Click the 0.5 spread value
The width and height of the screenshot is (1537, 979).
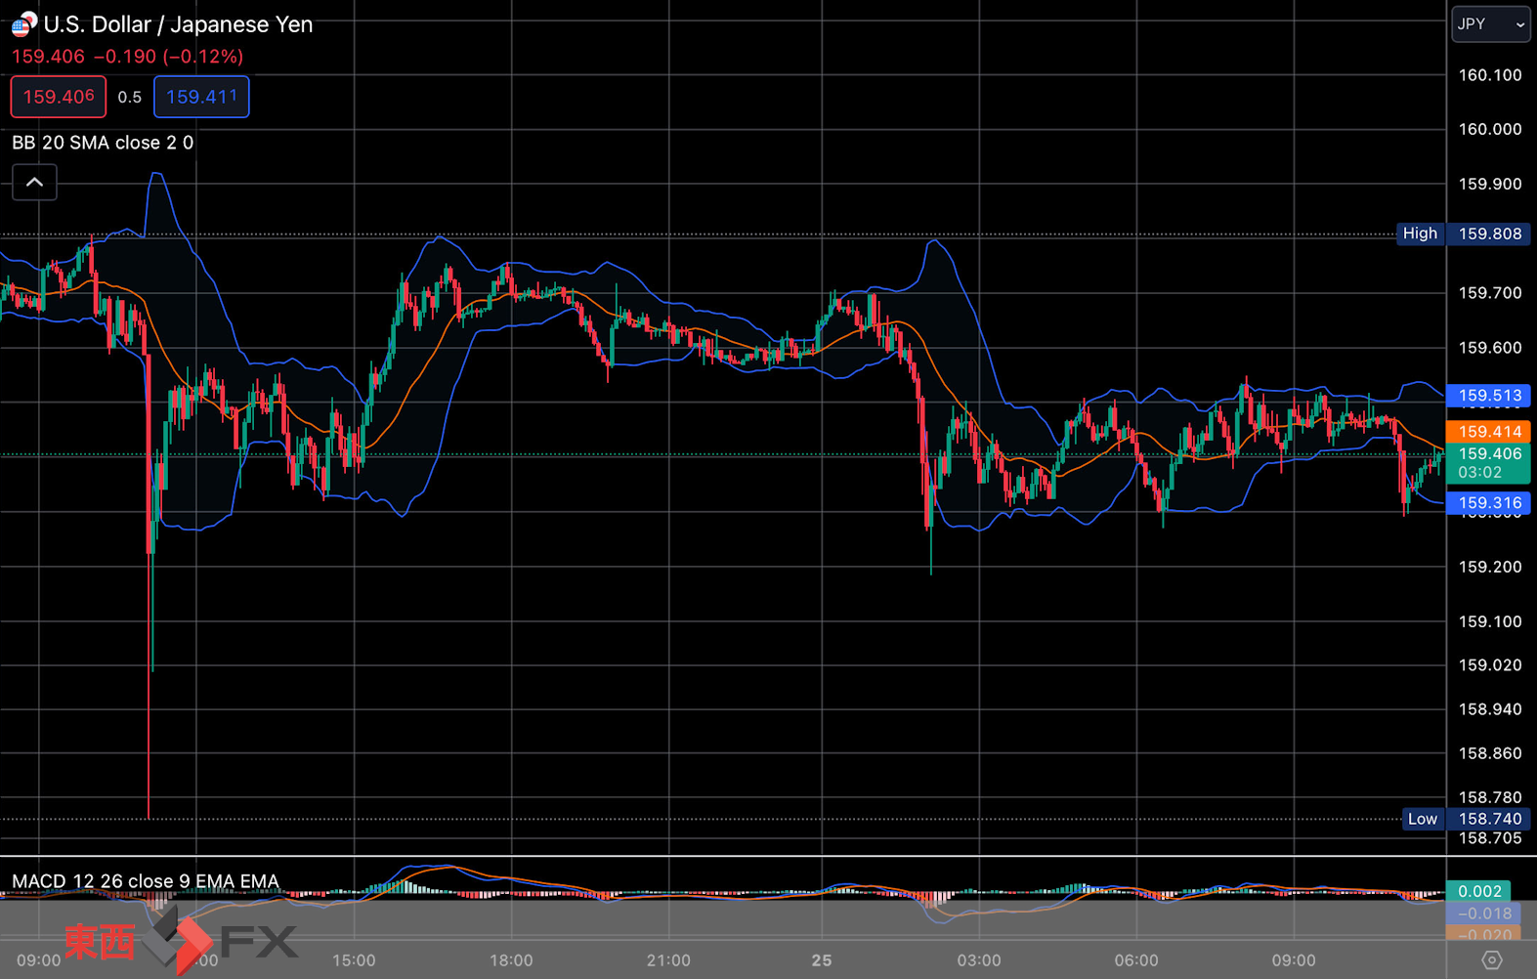pos(130,97)
